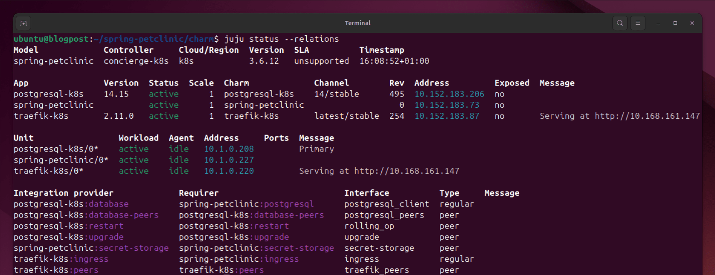
Task: Select app row 'postgresql-k8s' under App
Action: (49, 94)
